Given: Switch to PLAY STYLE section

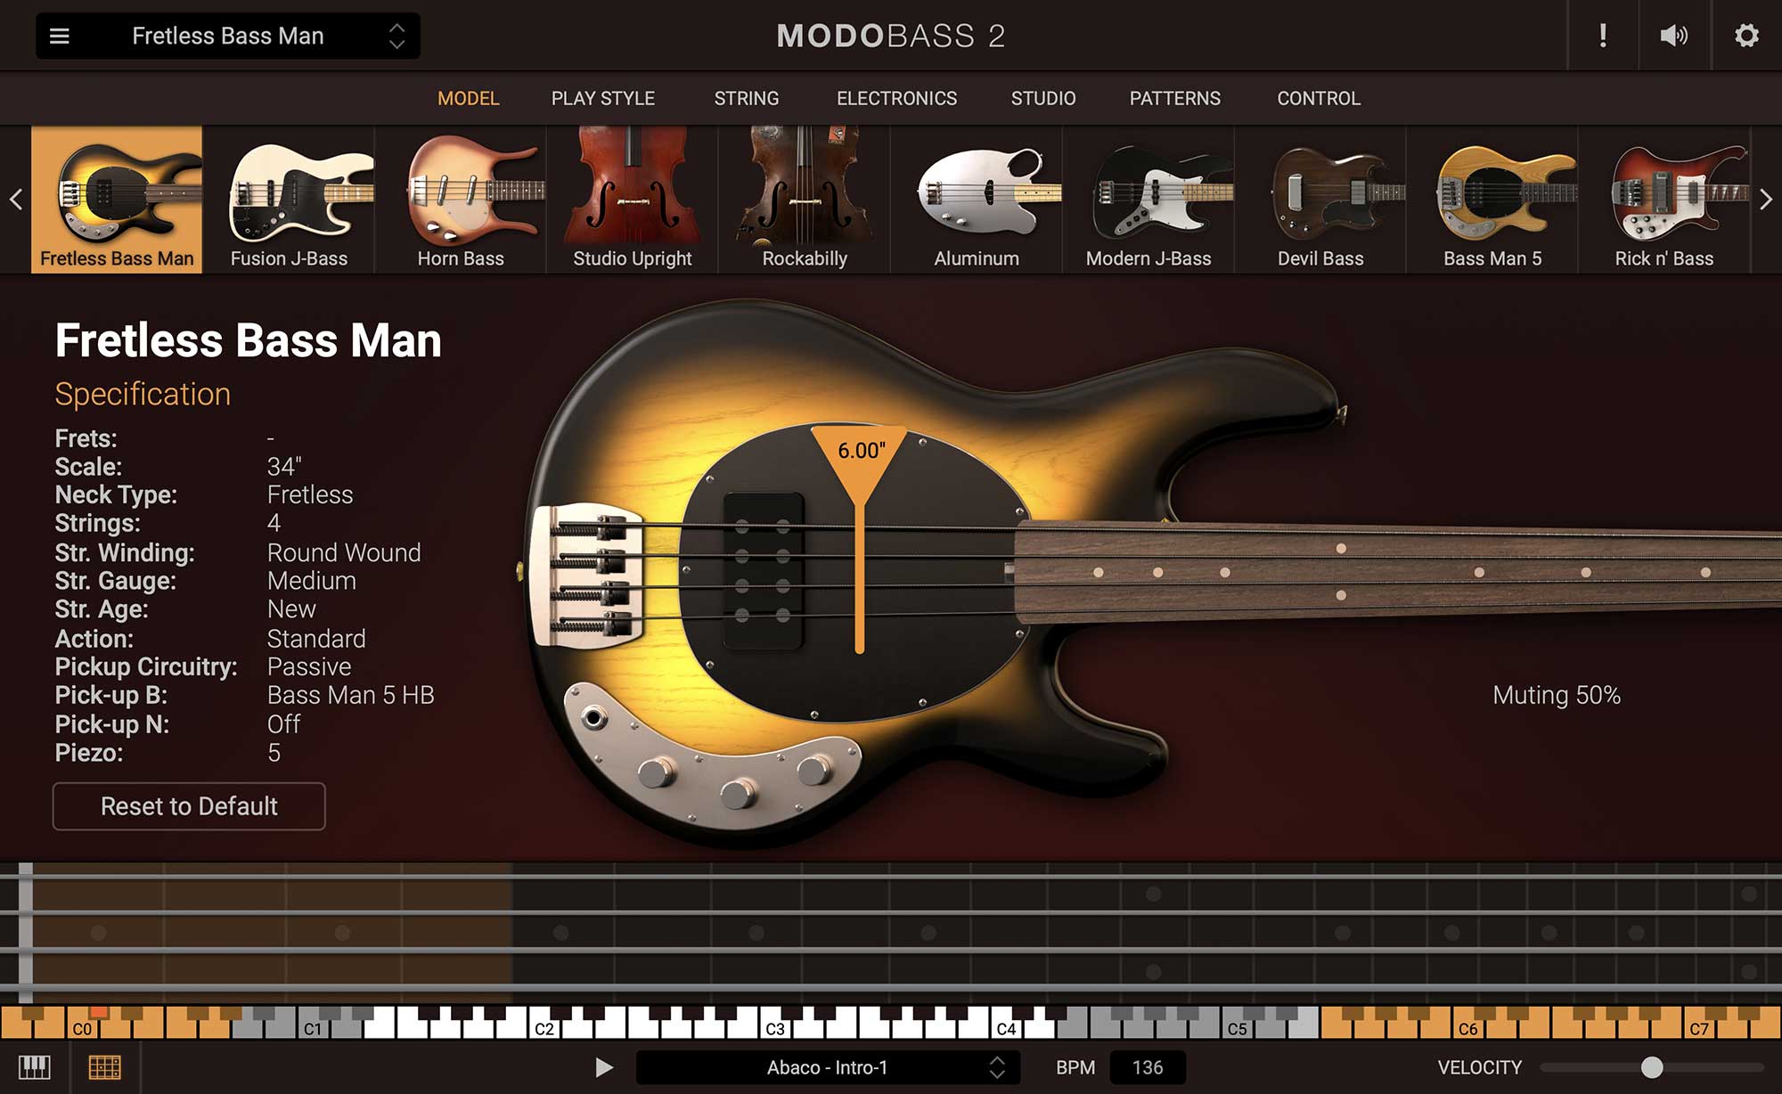Looking at the screenshot, I should coord(602,99).
